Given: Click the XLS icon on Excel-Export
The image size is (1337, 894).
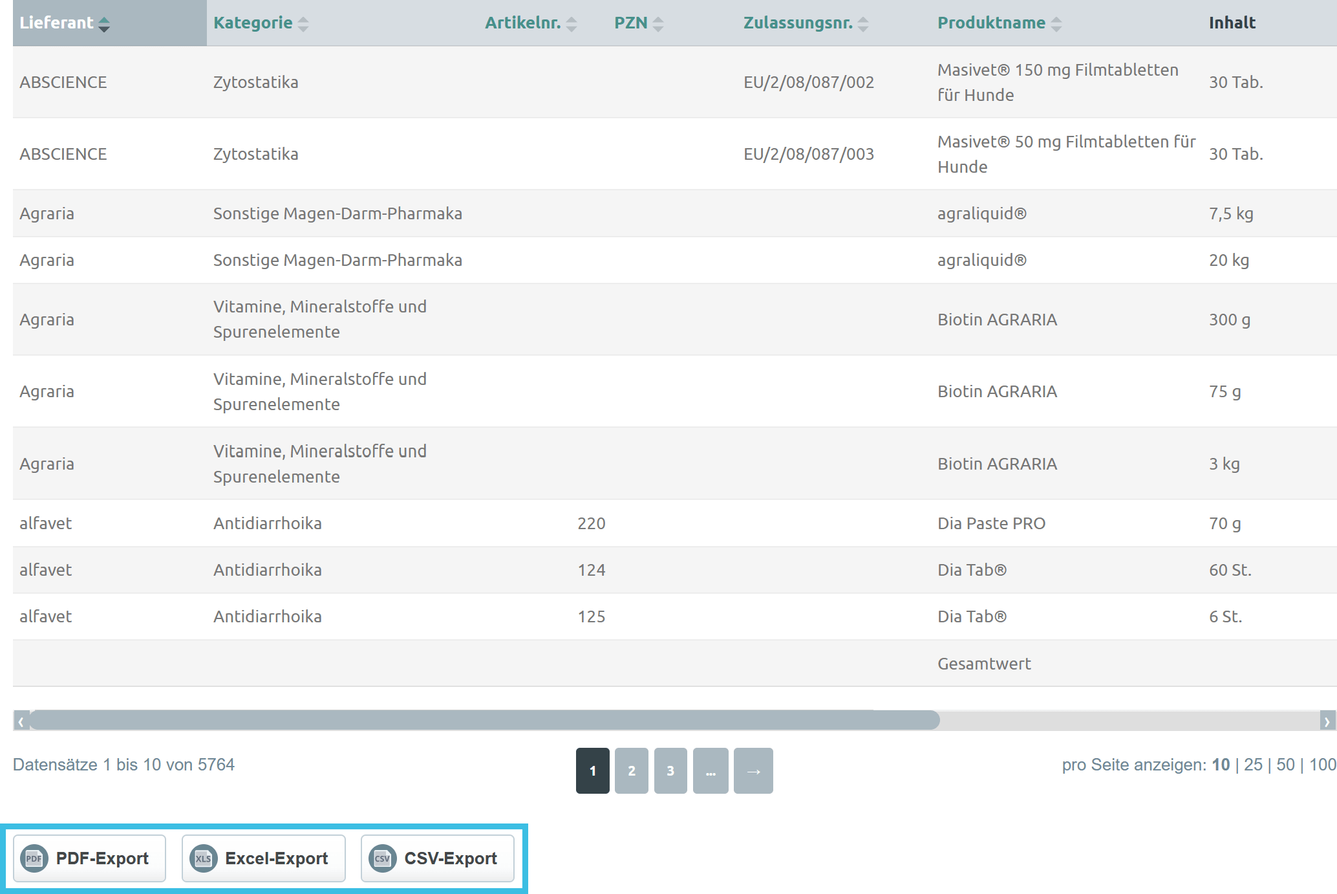Looking at the screenshot, I should tap(203, 858).
